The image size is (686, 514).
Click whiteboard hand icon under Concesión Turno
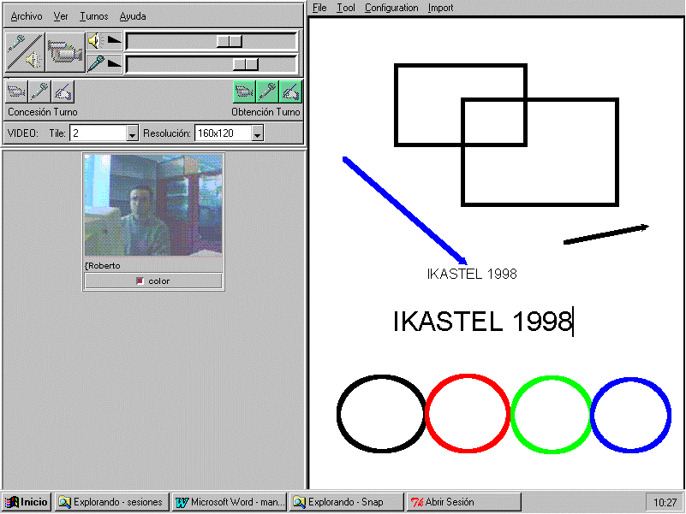[x=63, y=92]
